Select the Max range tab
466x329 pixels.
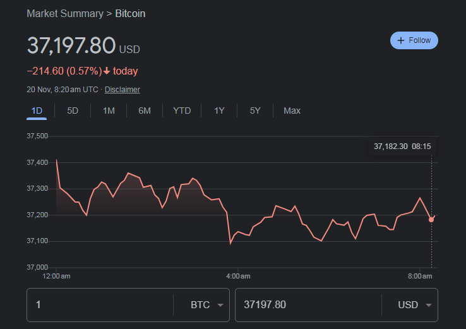pos(292,111)
